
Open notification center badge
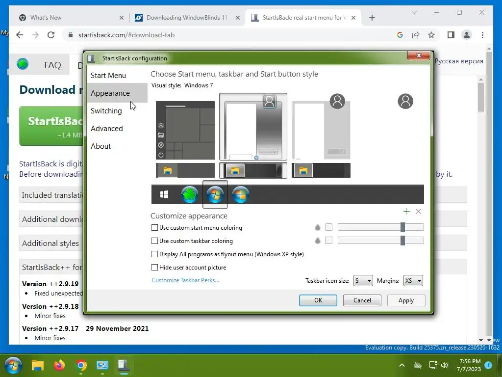[x=488, y=365]
